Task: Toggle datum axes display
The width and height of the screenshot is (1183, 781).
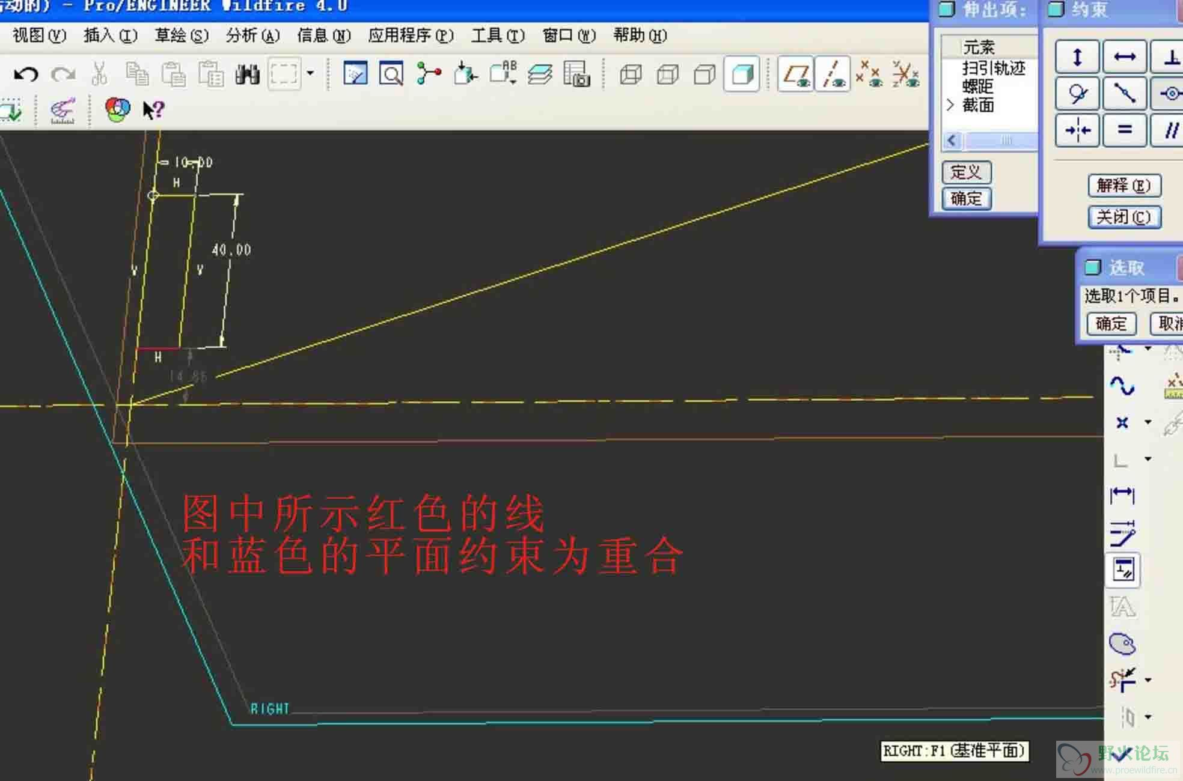Action: tap(833, 74)
